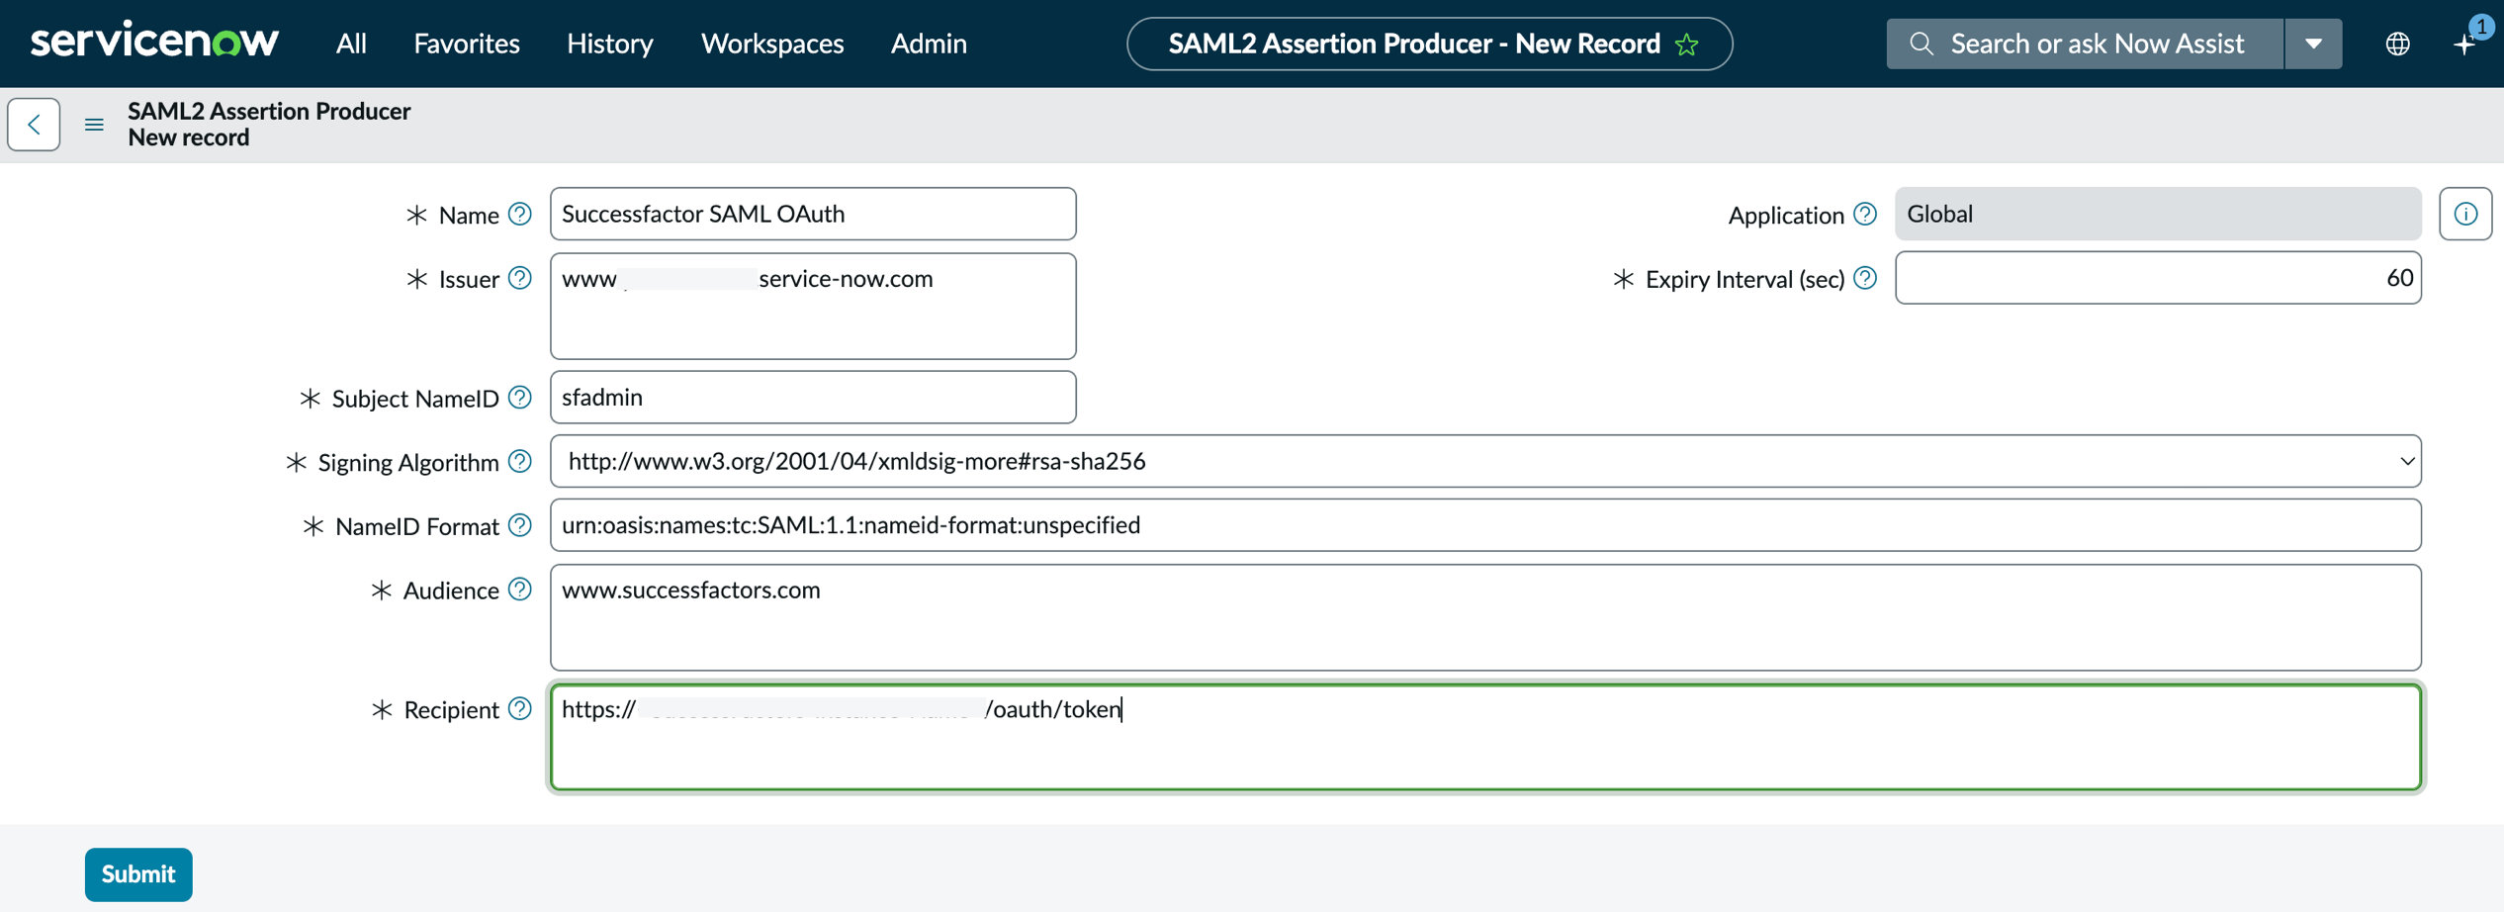Show help for NameID Format field
The width and height of the screenshot is (2504, 912).
pyautogui.click(x=520, y=525)
